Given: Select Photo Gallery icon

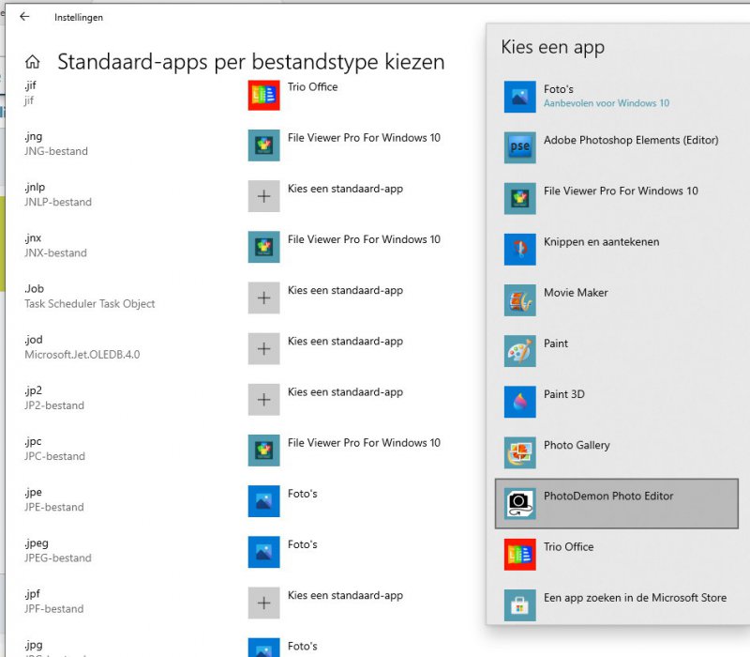Looking at the screenshot, I should [520, 452].
